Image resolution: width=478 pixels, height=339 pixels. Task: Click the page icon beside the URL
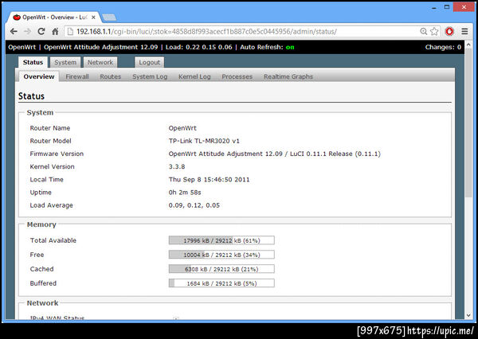[x=70, y=31]
